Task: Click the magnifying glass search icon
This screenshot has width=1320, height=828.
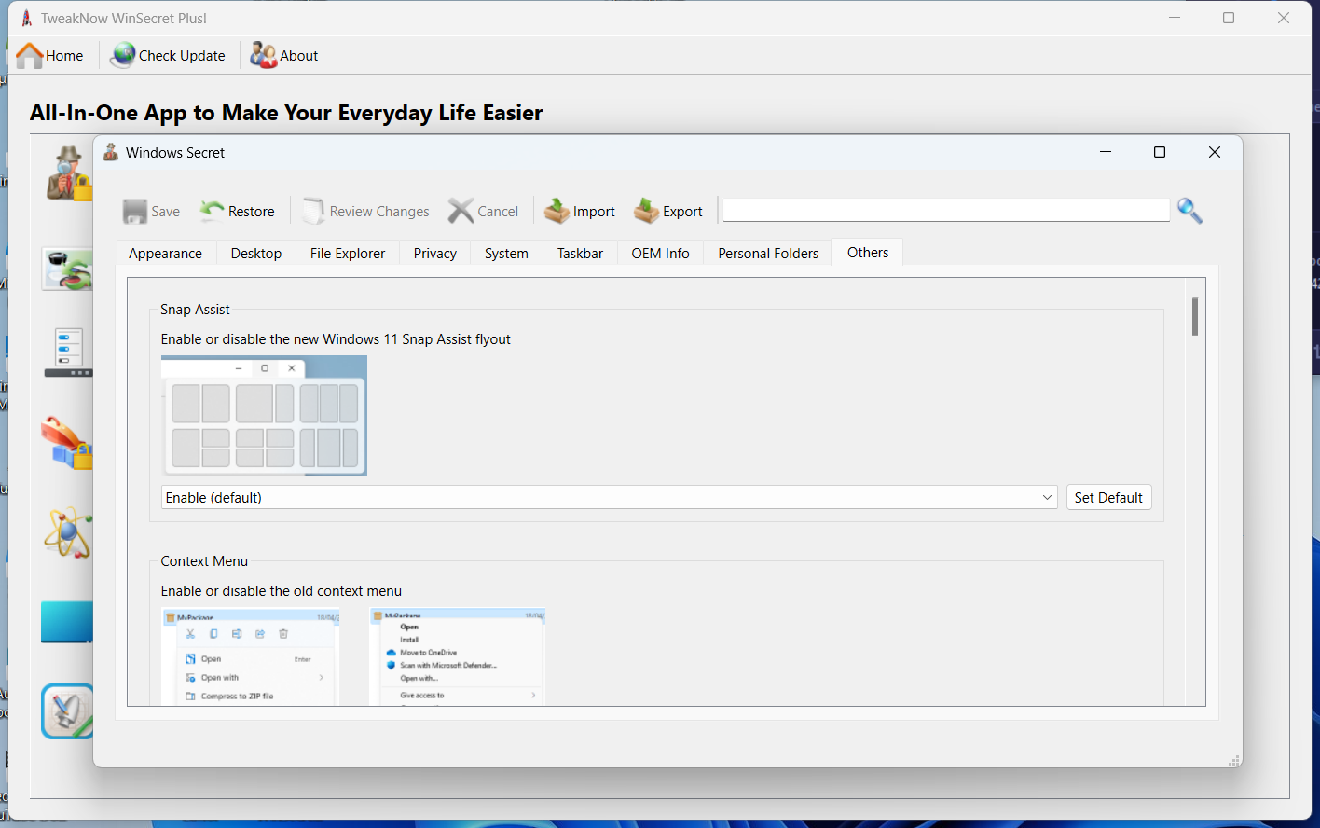Action: pyautogui.click(x=1189, y=211)
